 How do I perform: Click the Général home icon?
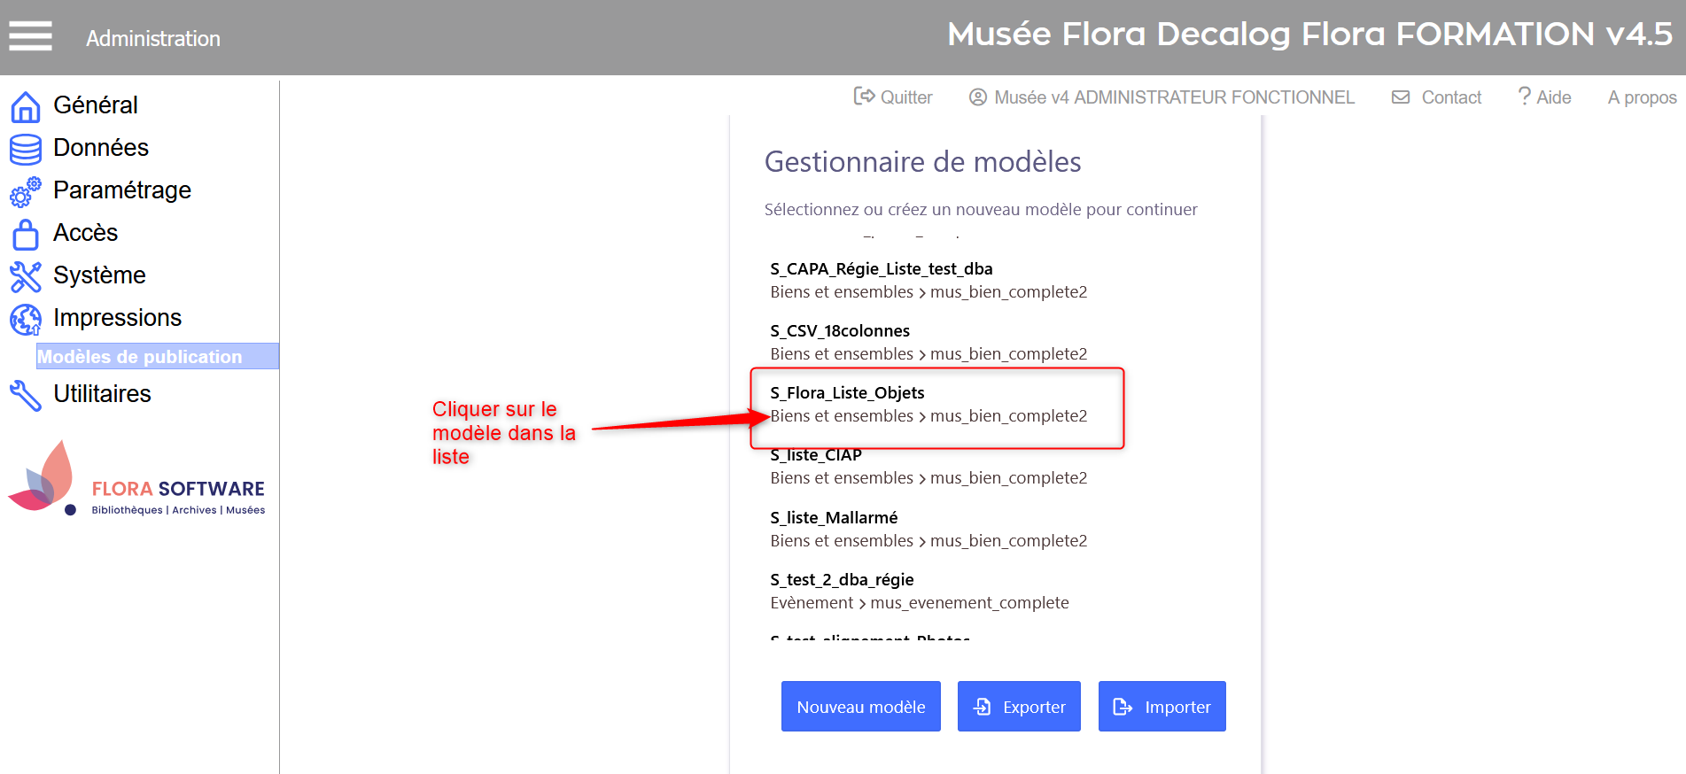26,106
